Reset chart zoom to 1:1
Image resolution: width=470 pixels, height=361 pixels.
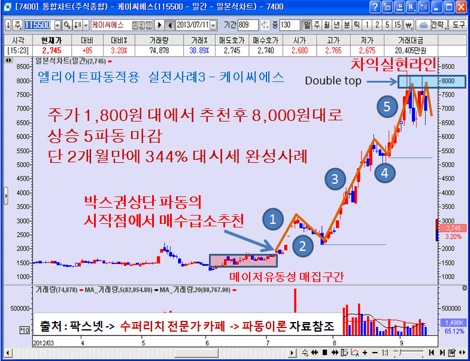click(x=385, y=352)
